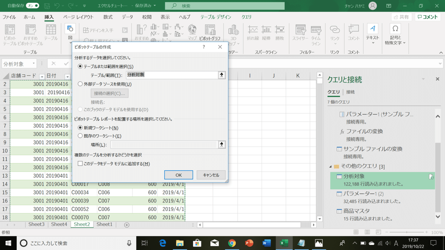Click the collapse button for Table/Range field

[222, 75]
